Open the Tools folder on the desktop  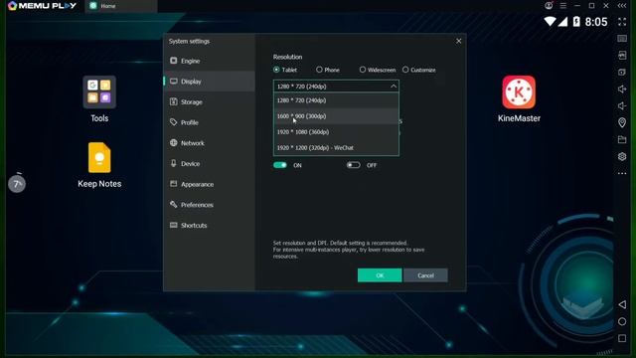(99, 92)
